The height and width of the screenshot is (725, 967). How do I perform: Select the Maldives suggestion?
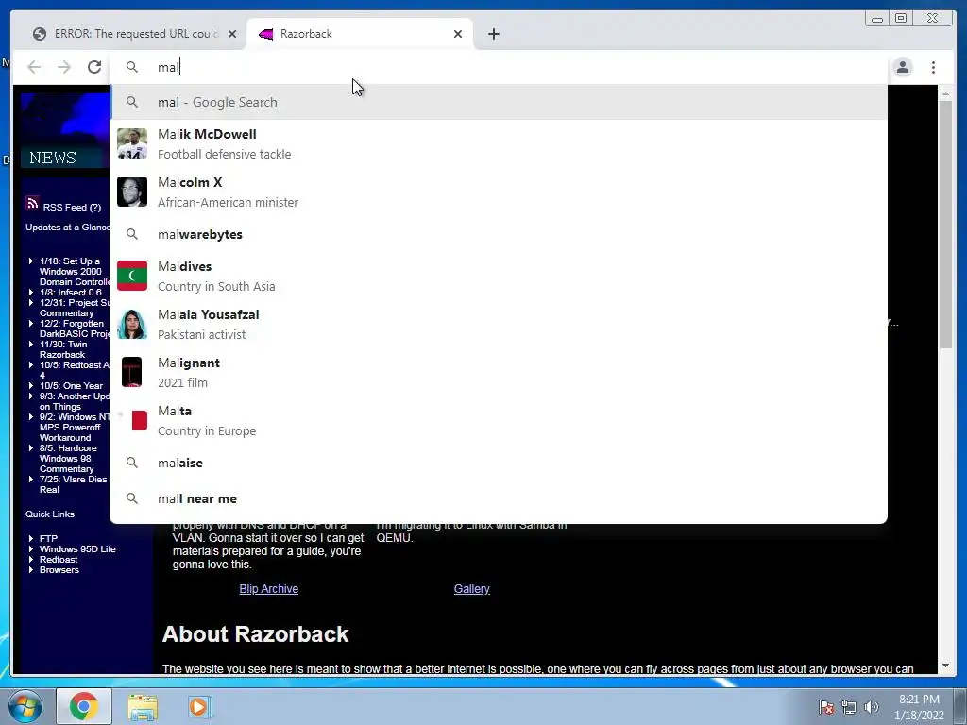499,276
